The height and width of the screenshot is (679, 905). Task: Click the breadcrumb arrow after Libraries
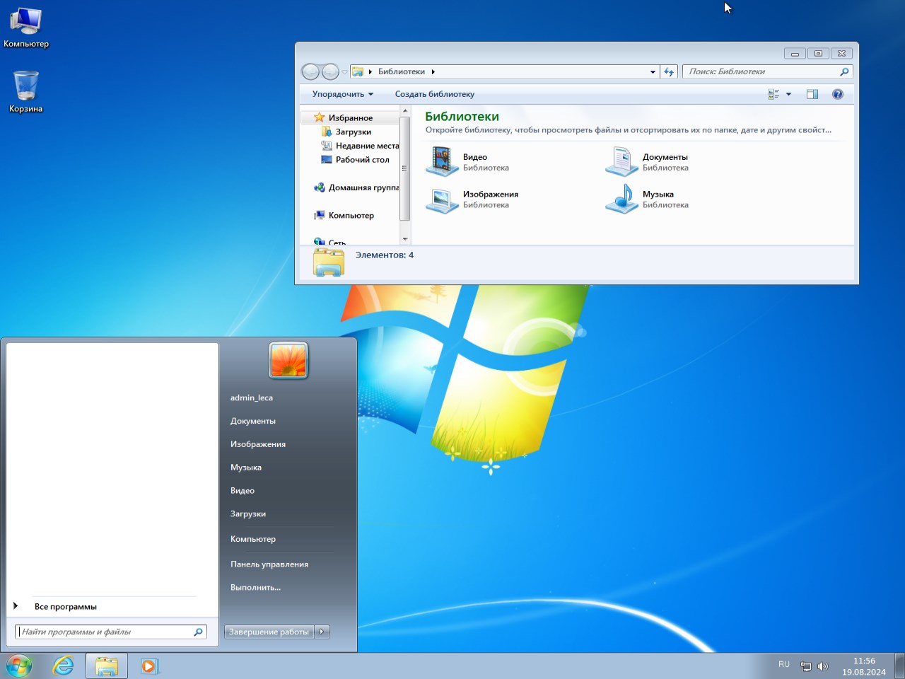[x=433, y=71]
